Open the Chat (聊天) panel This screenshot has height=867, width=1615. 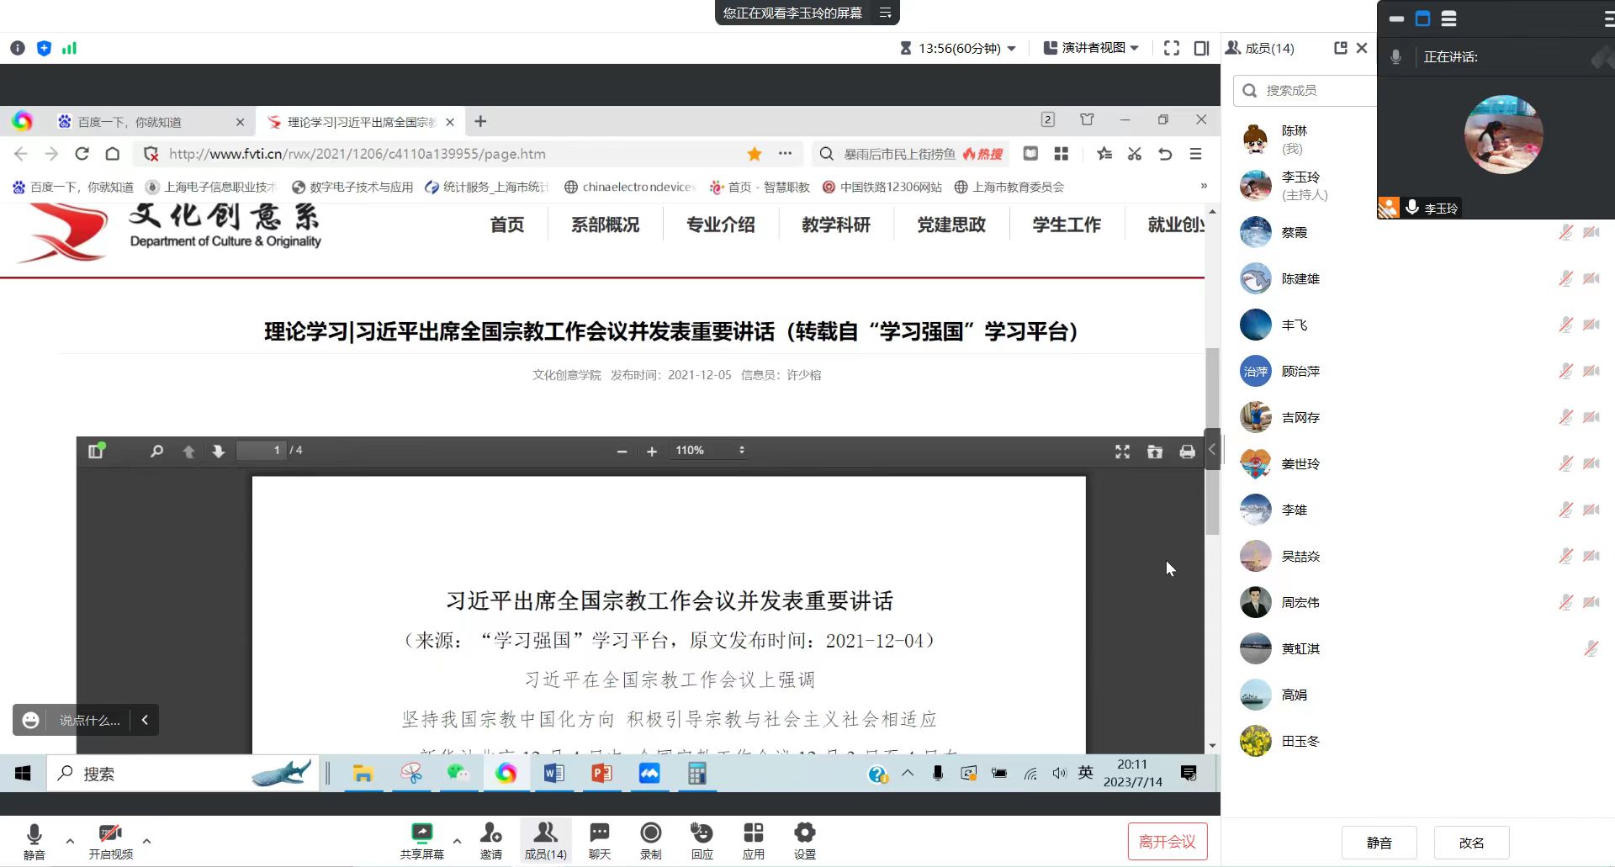point(600,833)
